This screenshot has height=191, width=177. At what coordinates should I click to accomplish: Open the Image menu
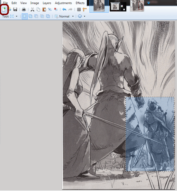[34, 3]
